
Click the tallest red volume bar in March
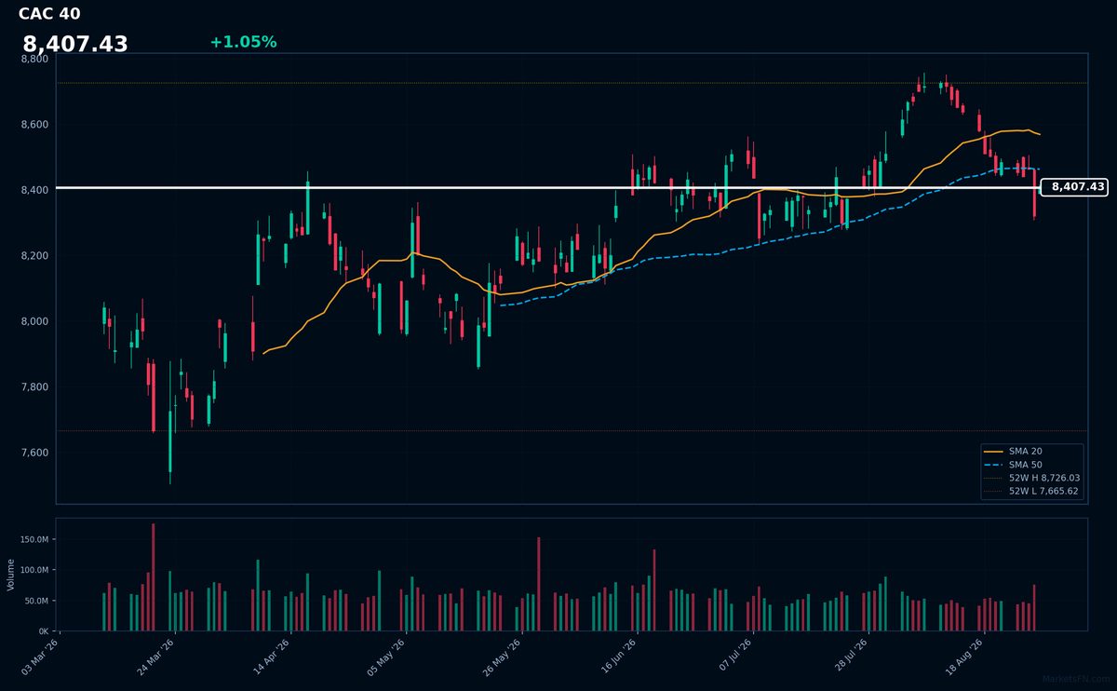point(154,577)
